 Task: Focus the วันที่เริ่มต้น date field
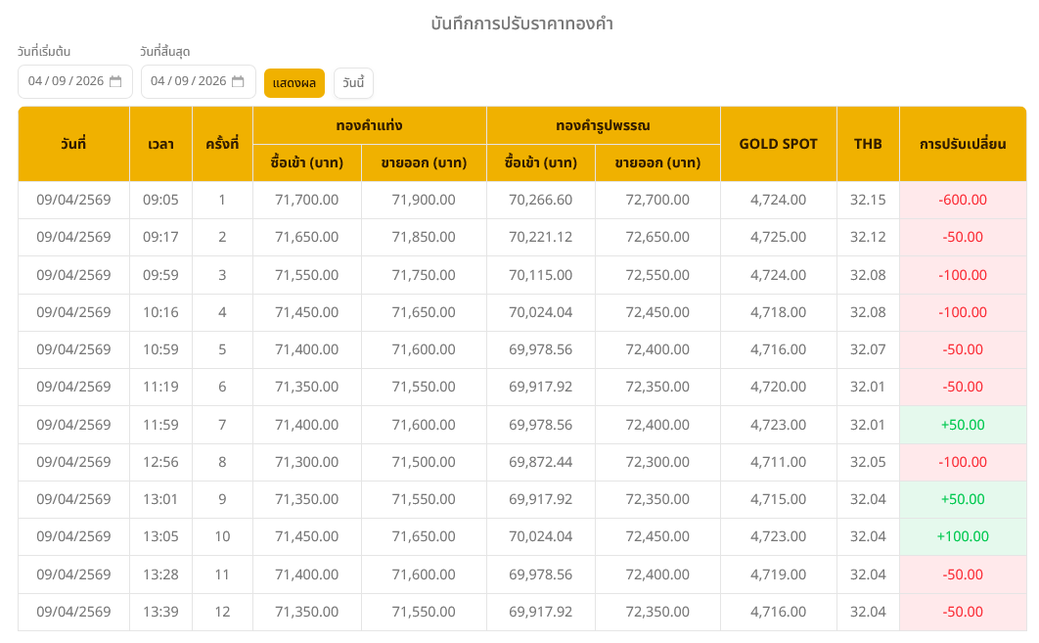tap(65, 82)
